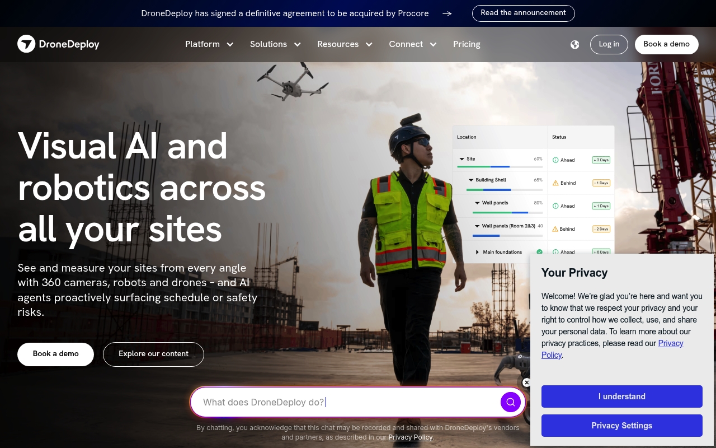Click the Status column header

pyautogui.click(x=559, y=137)
